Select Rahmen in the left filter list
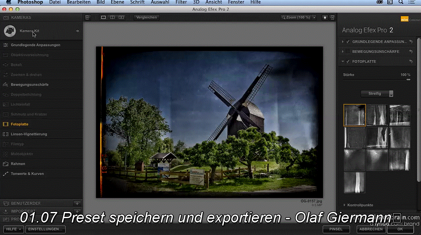Viewport: 421px width, 235px height. coord(41,164)
